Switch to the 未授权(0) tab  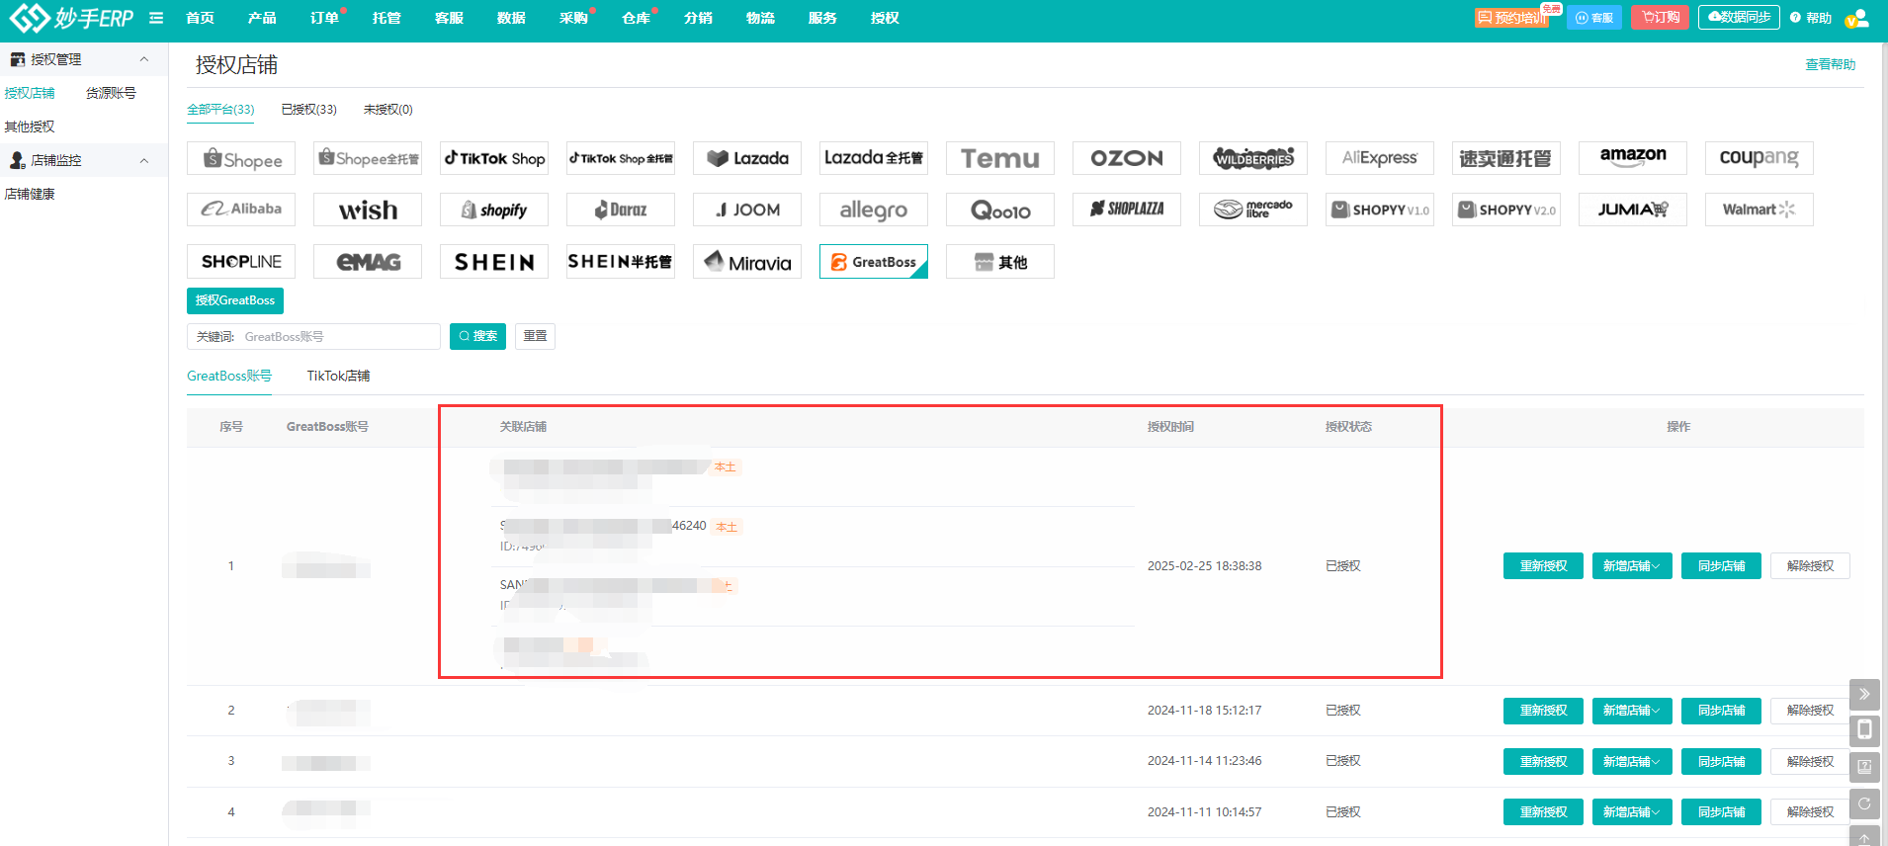(387, 110)
